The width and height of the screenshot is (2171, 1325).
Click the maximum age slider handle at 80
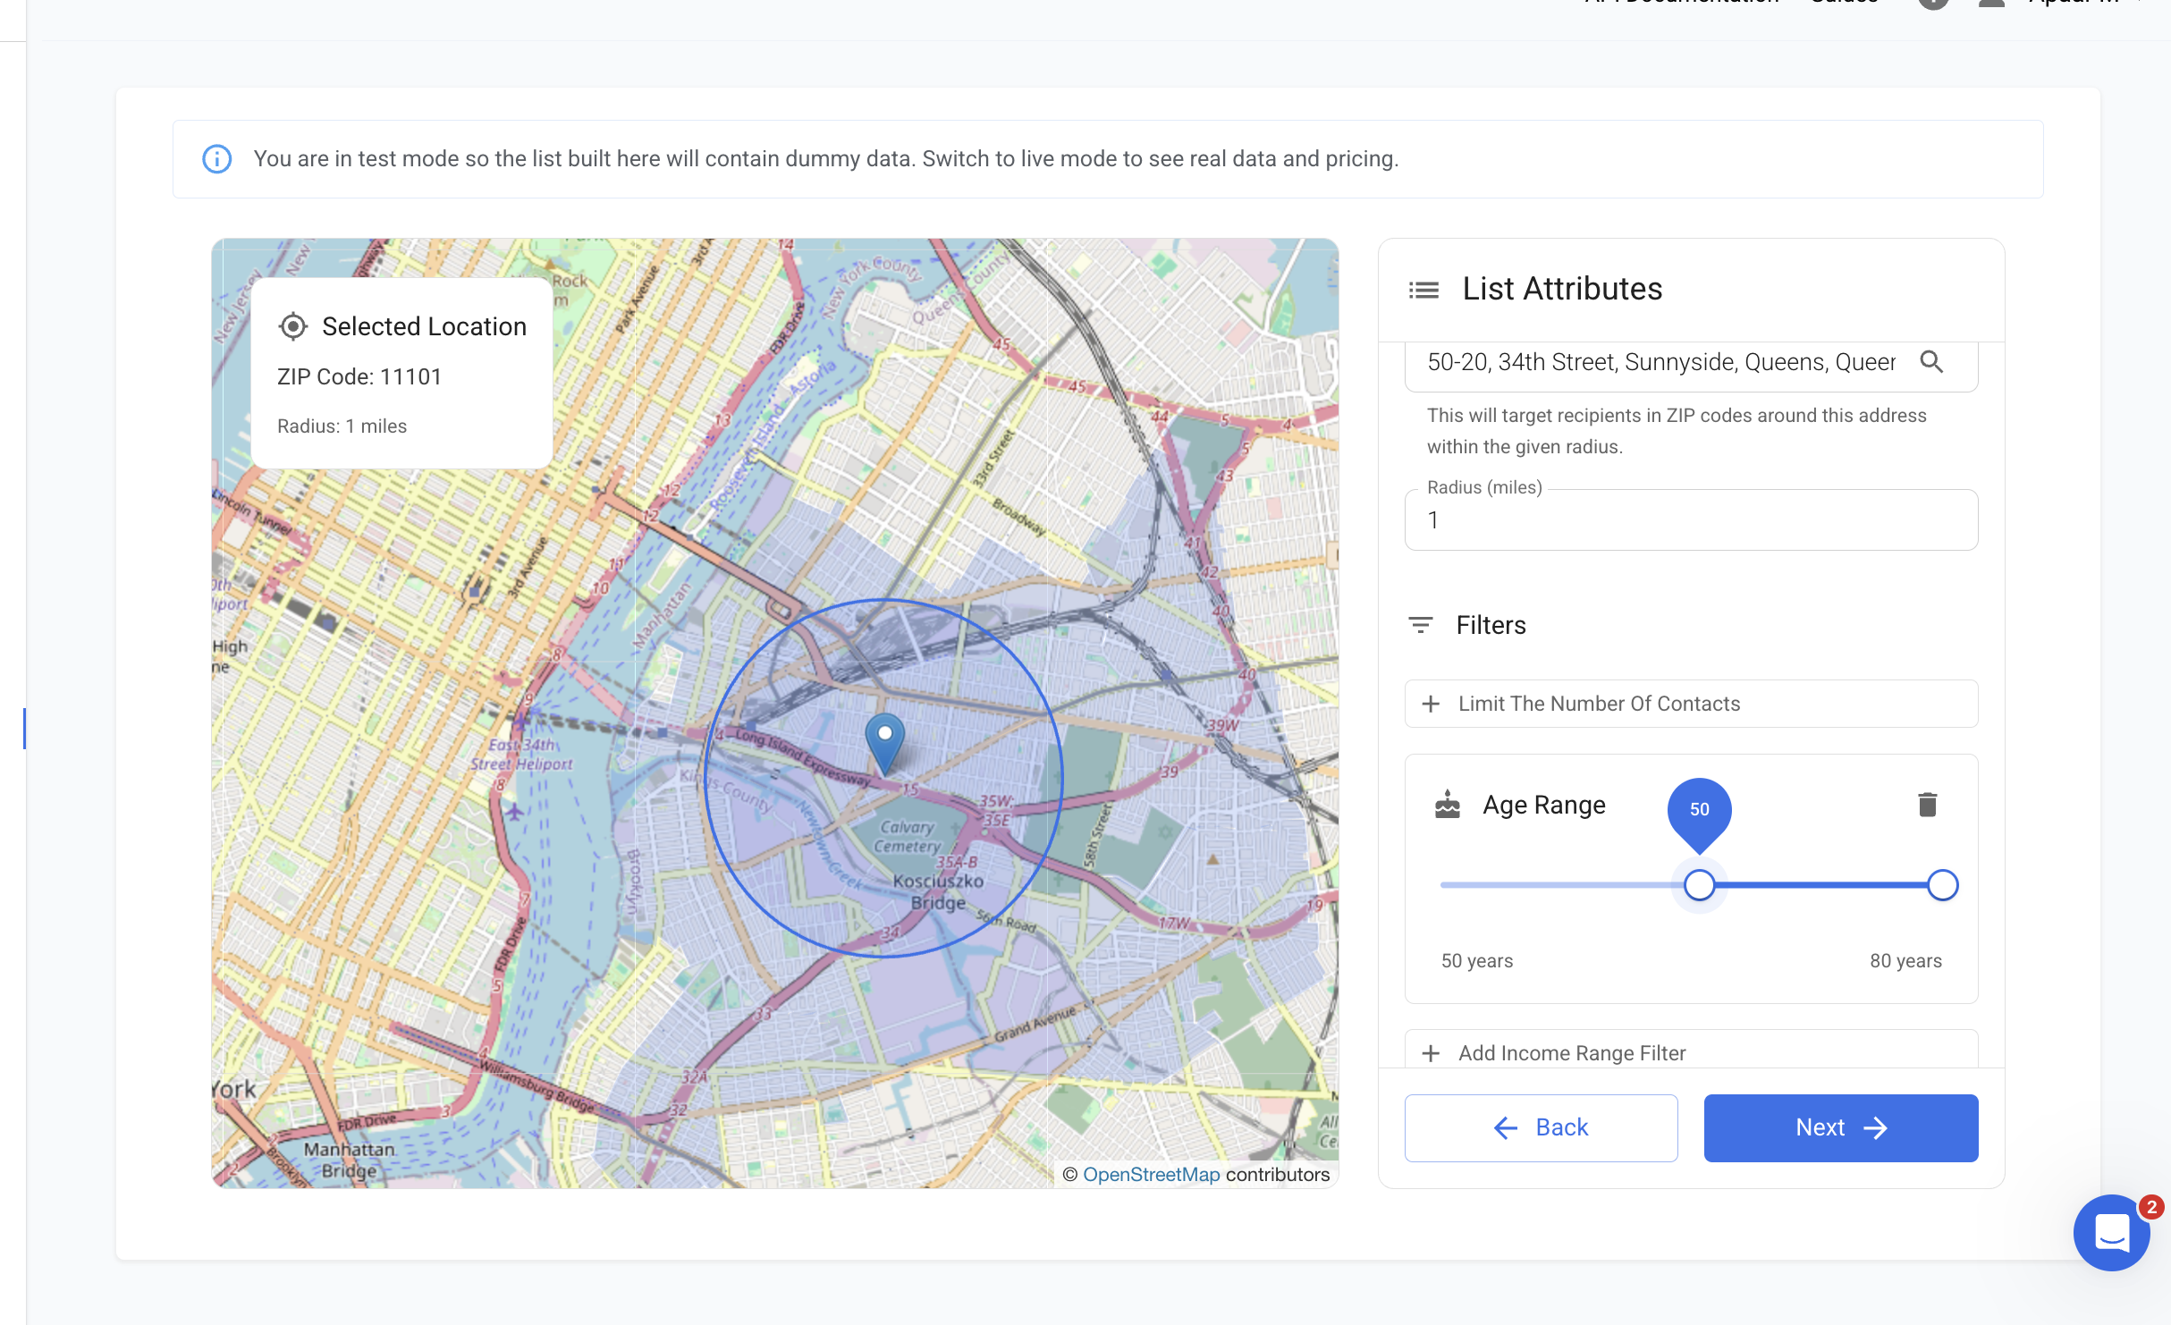[1942, 885]
